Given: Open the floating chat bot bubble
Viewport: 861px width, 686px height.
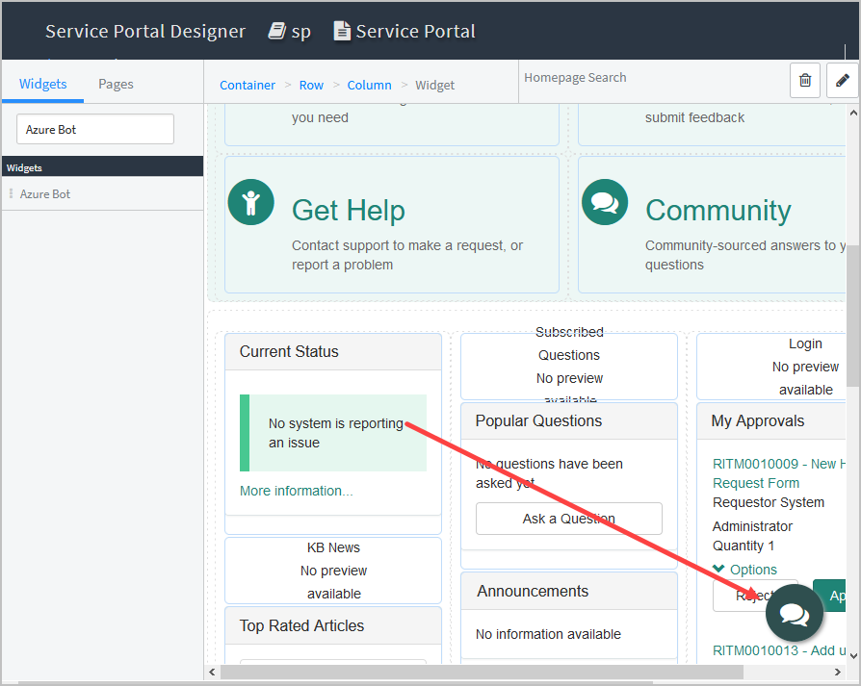Looking at the screenshot, I should point(795,613).
